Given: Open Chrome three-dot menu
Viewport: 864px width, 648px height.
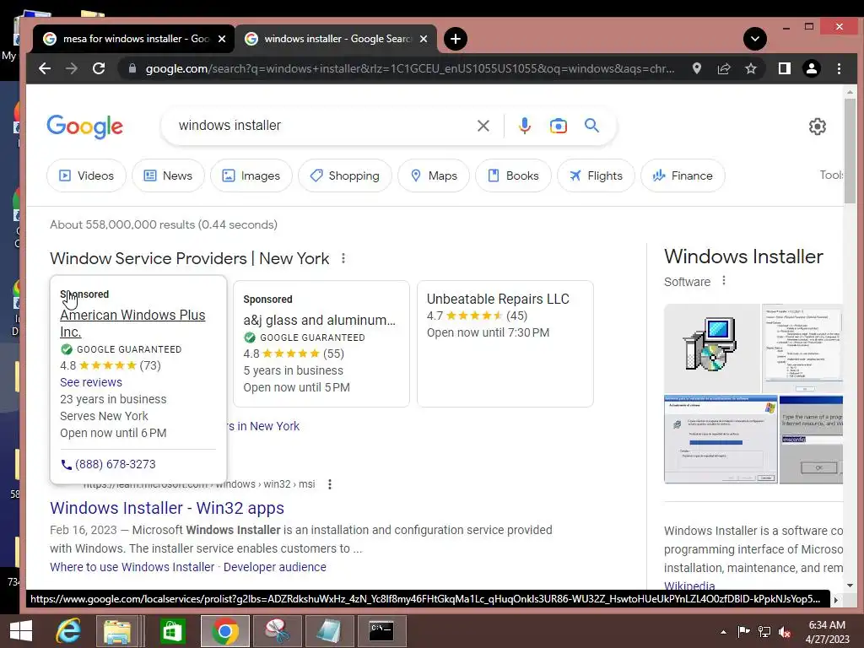Looking at the screenshot, I should click(x=839, y=68).
